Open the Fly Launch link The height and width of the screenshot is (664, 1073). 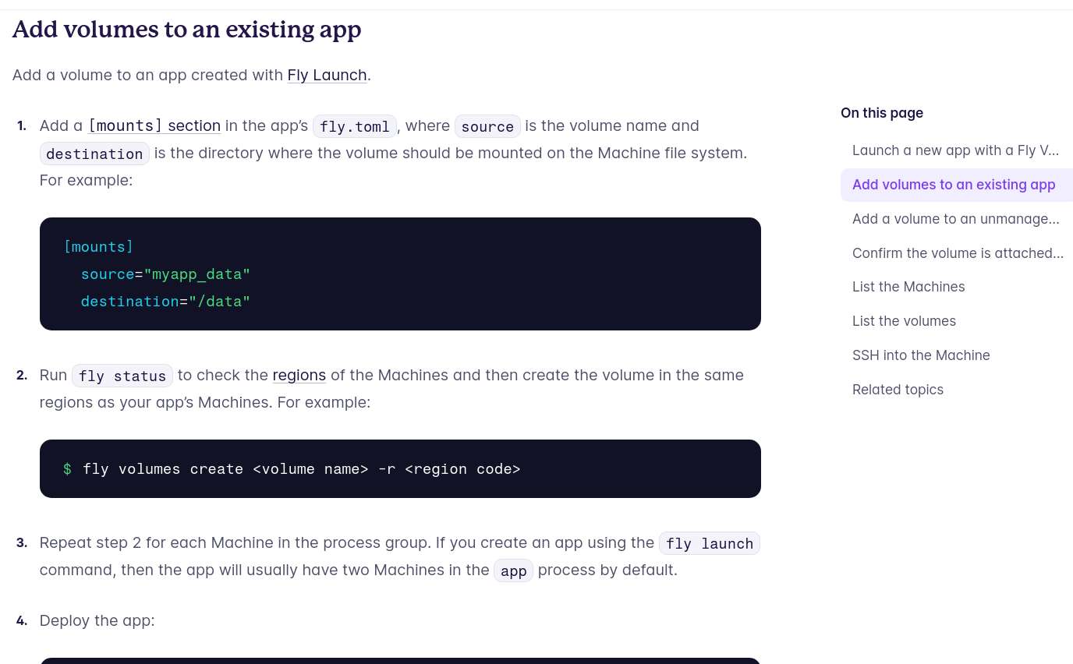pyautogui.click(x=327, y=75)
